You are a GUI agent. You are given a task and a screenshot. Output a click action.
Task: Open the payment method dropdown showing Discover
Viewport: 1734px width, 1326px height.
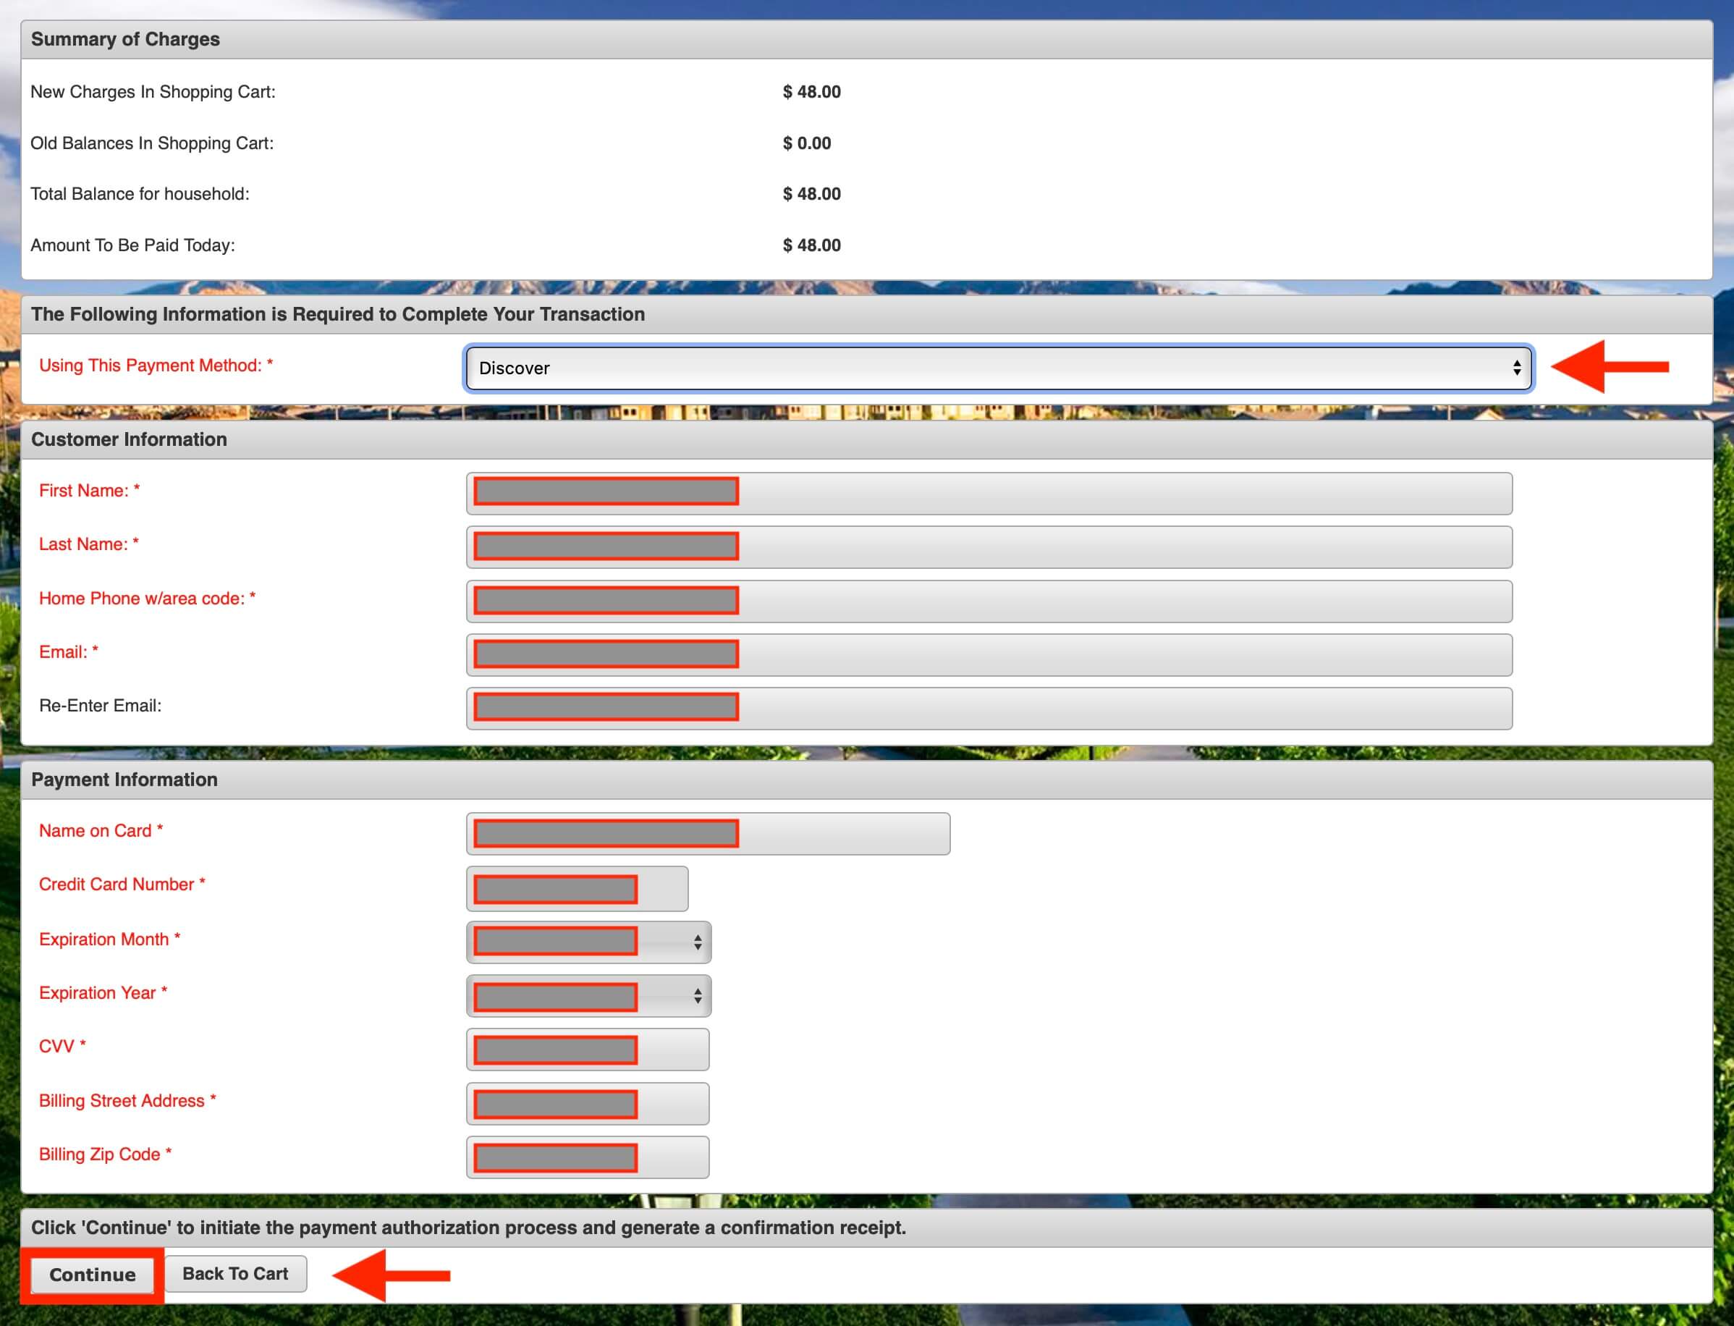997,368
